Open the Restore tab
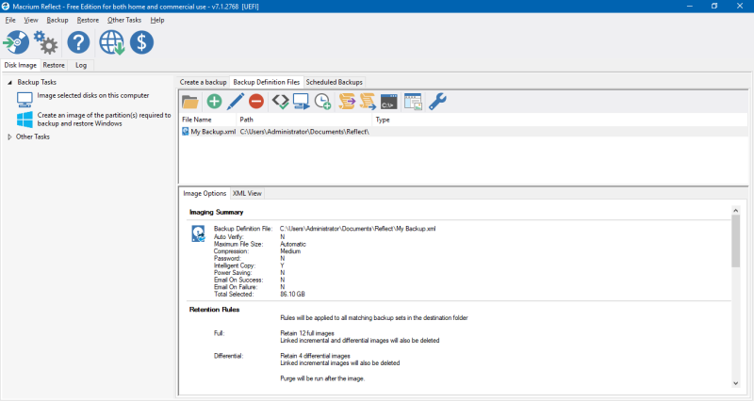 click(x=54, y=65)
